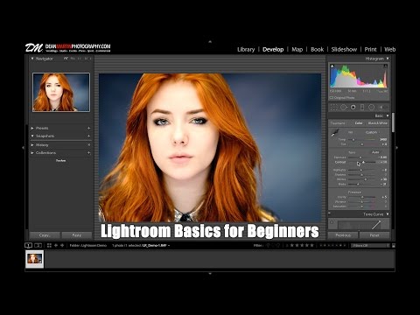This screenshot has height=315, width=420.
Task: Select the tone curve point adjust target
Action: click(332, 222)
